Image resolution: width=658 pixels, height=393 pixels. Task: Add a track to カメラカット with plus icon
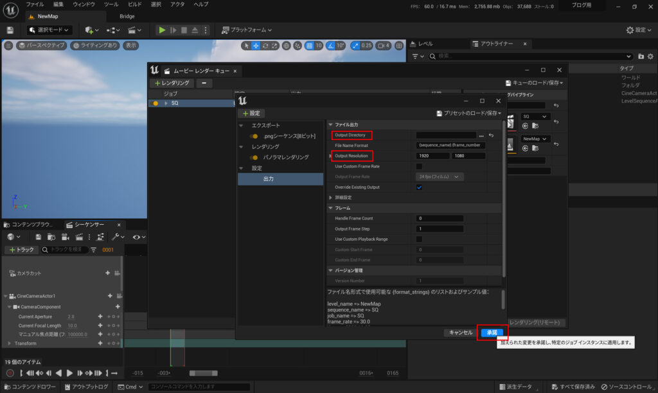pos(108,273)
